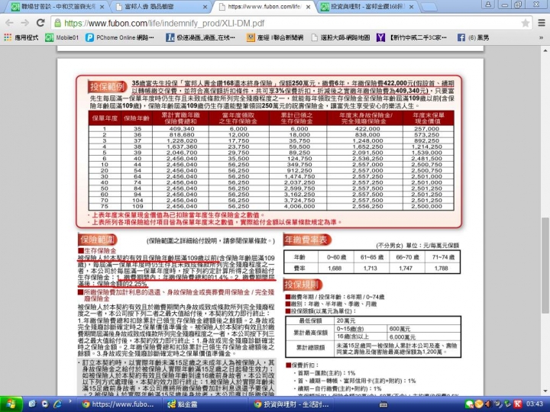Image resolution: width=550 pixels, height=412 pixels.
Task: Click rate value 1,688 for ages 0~60
Action: [x=335, y=268]
